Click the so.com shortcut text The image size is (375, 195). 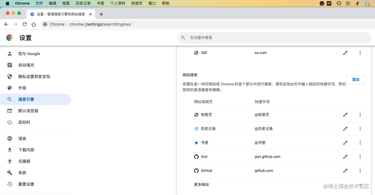pyautogui.click(x=261, y=53)
